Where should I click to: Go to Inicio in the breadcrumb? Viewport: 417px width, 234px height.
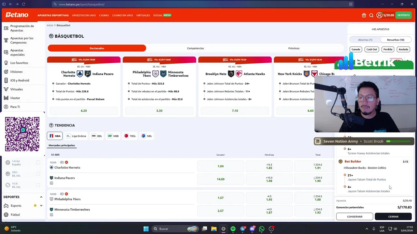50,25
